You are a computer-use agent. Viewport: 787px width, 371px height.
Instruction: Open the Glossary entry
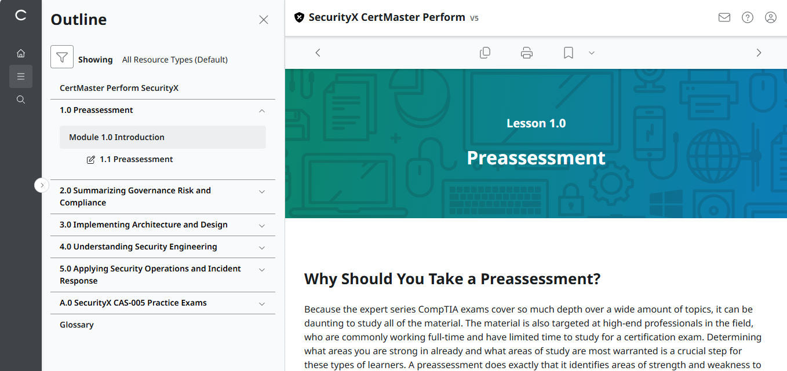tap(76, 325)
